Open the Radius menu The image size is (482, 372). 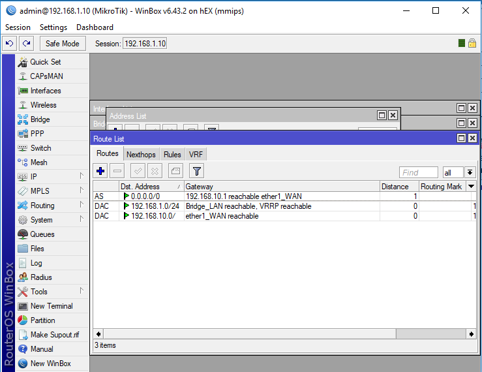[52, 277]
